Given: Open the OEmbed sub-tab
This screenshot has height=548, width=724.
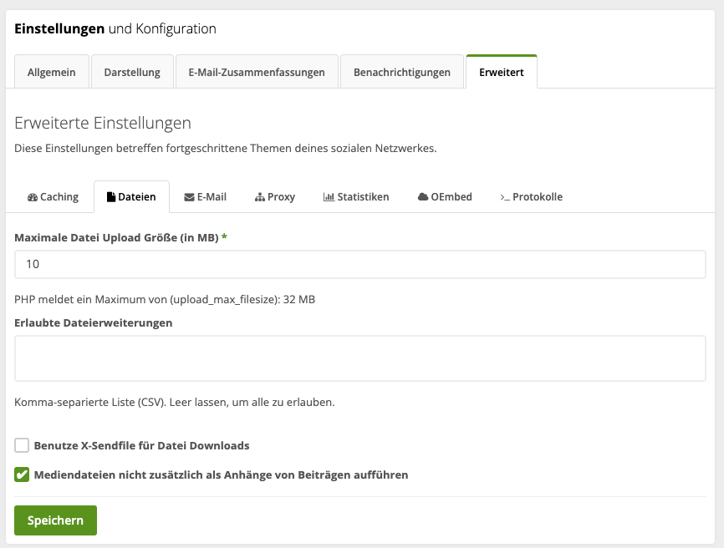Looking at the screenshot, I should point(444,196).
